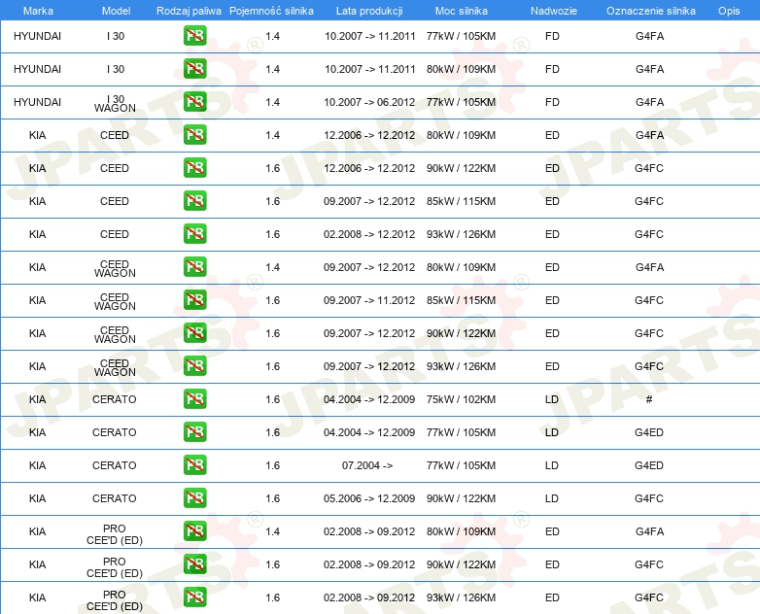760x614 pixels.
Task: Click fuel icon for Ceed Wagon 90kW row
Action: click(194, 333)
